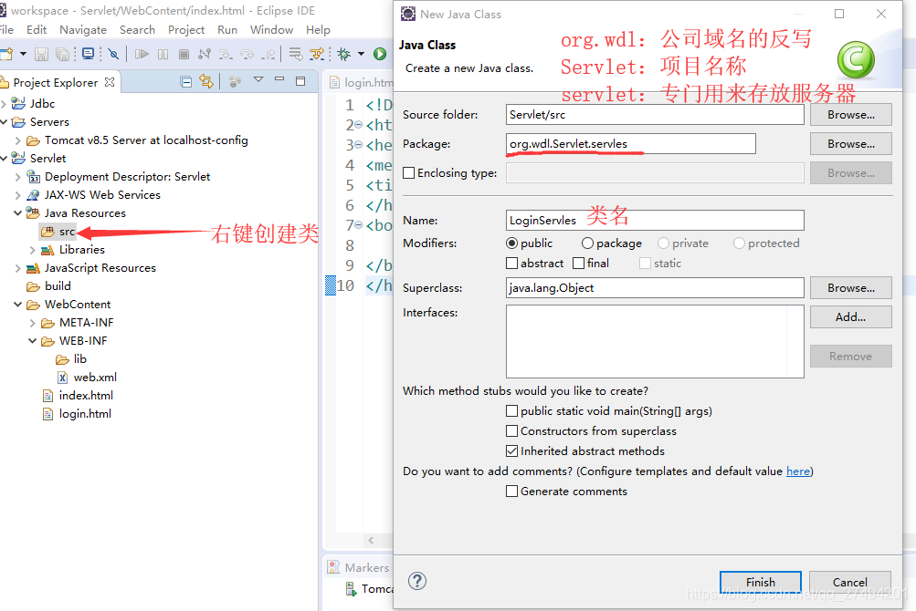Click the New wizard toolbar icon

click(6, 55)
